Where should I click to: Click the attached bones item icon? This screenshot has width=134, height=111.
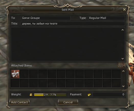click(15, 74)
